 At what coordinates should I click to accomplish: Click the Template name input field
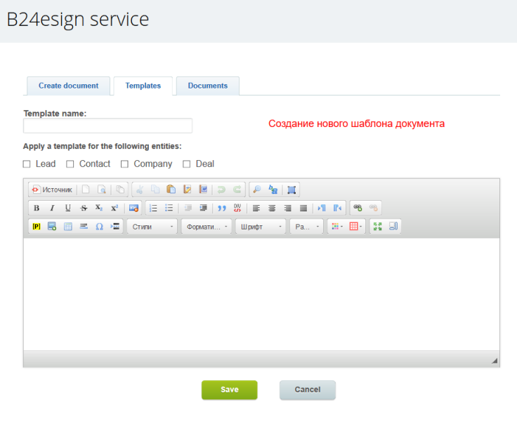tap(107, 126)
